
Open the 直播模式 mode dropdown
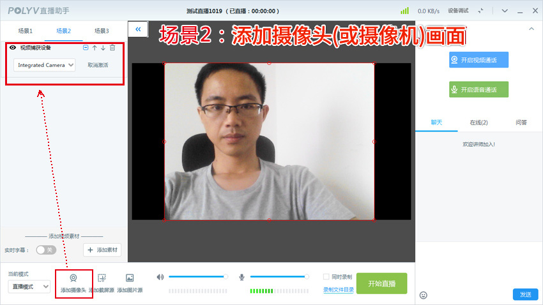tap(29, 287)
